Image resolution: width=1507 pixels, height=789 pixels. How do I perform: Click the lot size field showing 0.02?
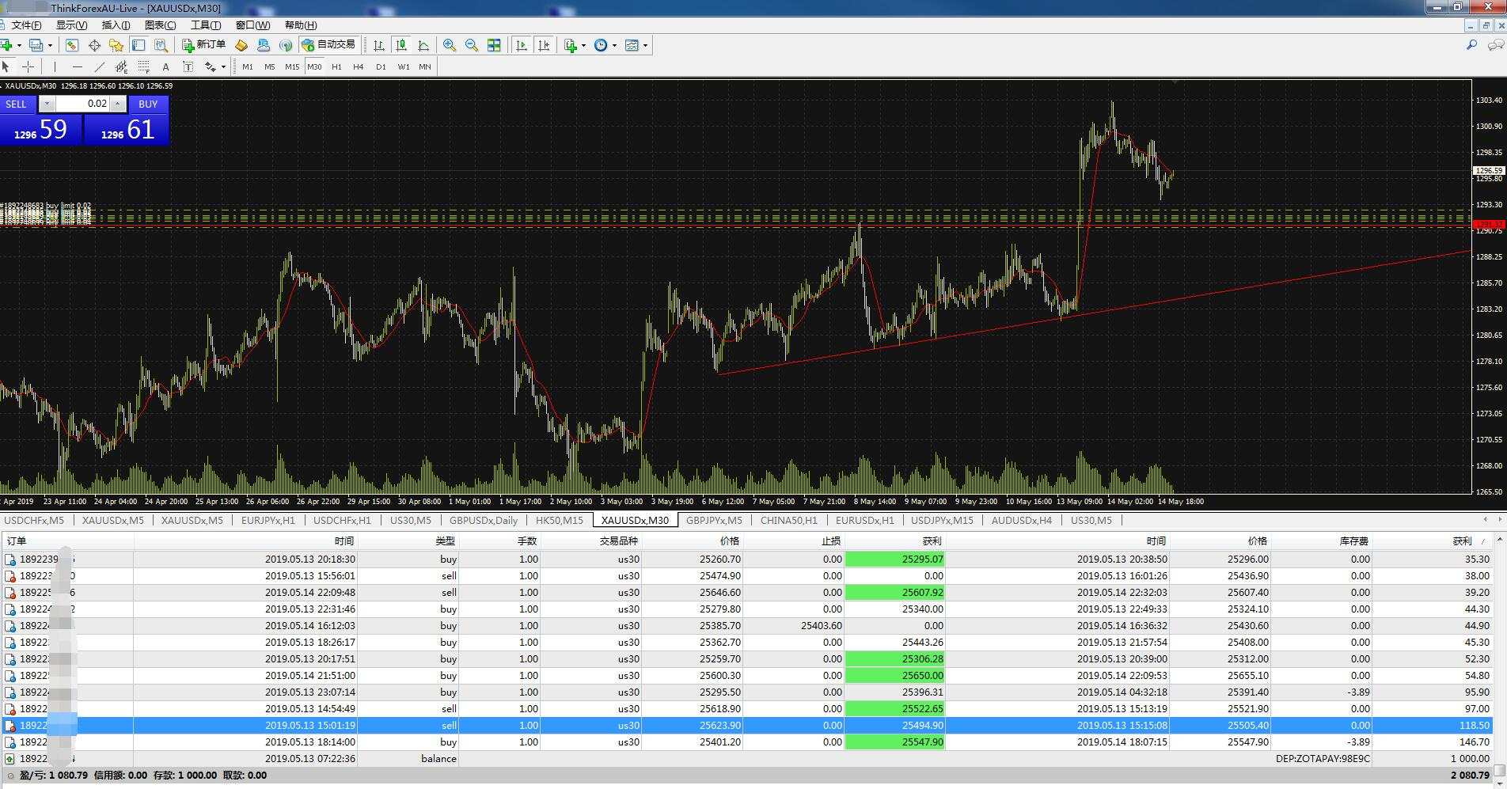83,104
